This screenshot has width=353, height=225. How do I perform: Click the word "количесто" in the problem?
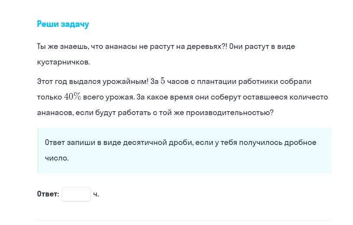tap(309, 97)
